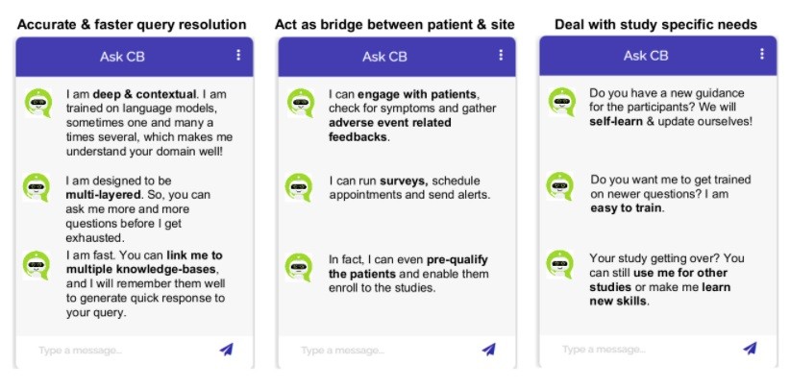Open kebab menu in left Ask CB chat
The width and height of the screenshot is (790, 388).
point(238,55)
